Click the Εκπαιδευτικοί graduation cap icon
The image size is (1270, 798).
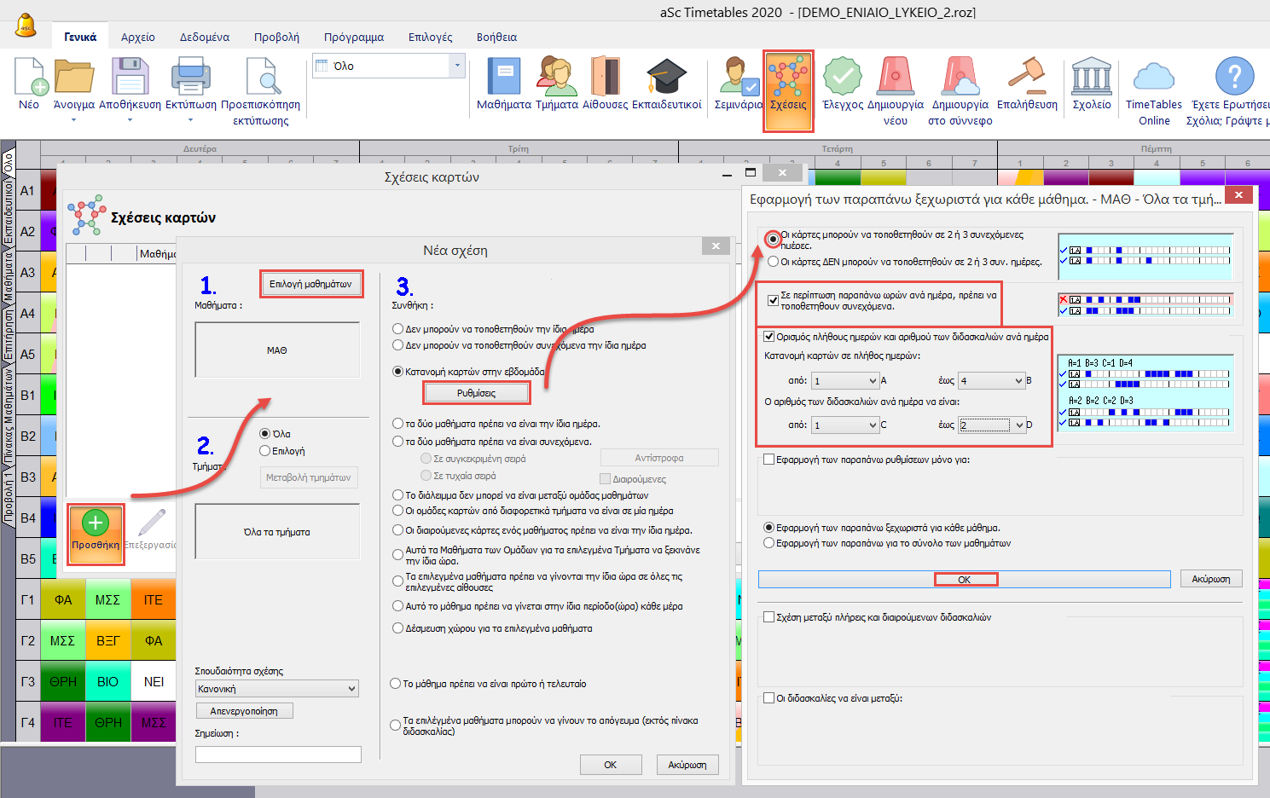point(666,78)
